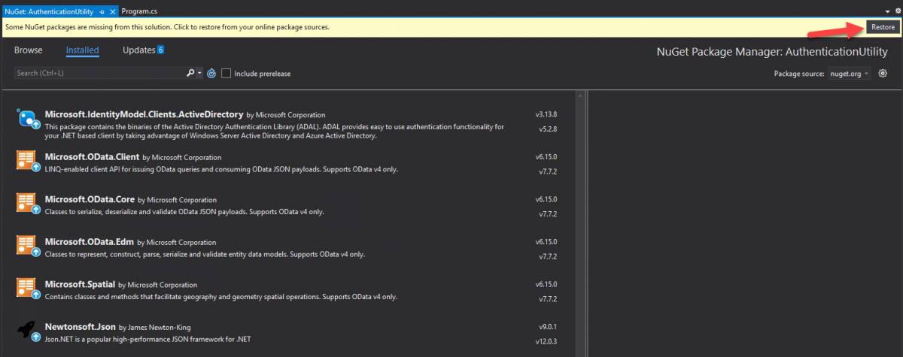
Task: Click the Microsoft.Spatial package icon
Action: (x=26, y=290)
